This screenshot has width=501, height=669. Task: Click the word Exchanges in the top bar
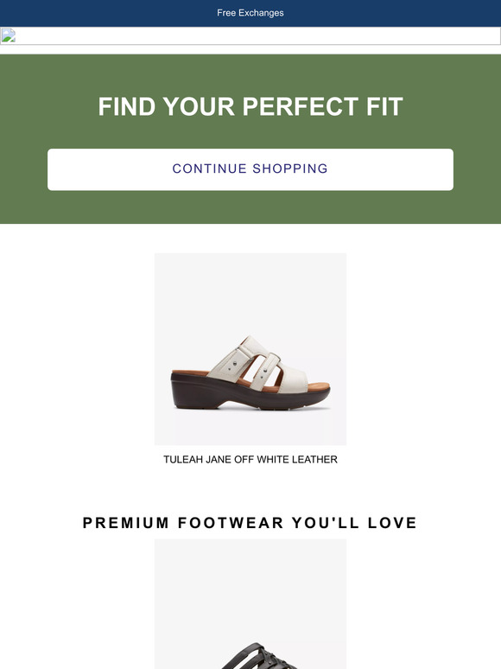[261, 13]
